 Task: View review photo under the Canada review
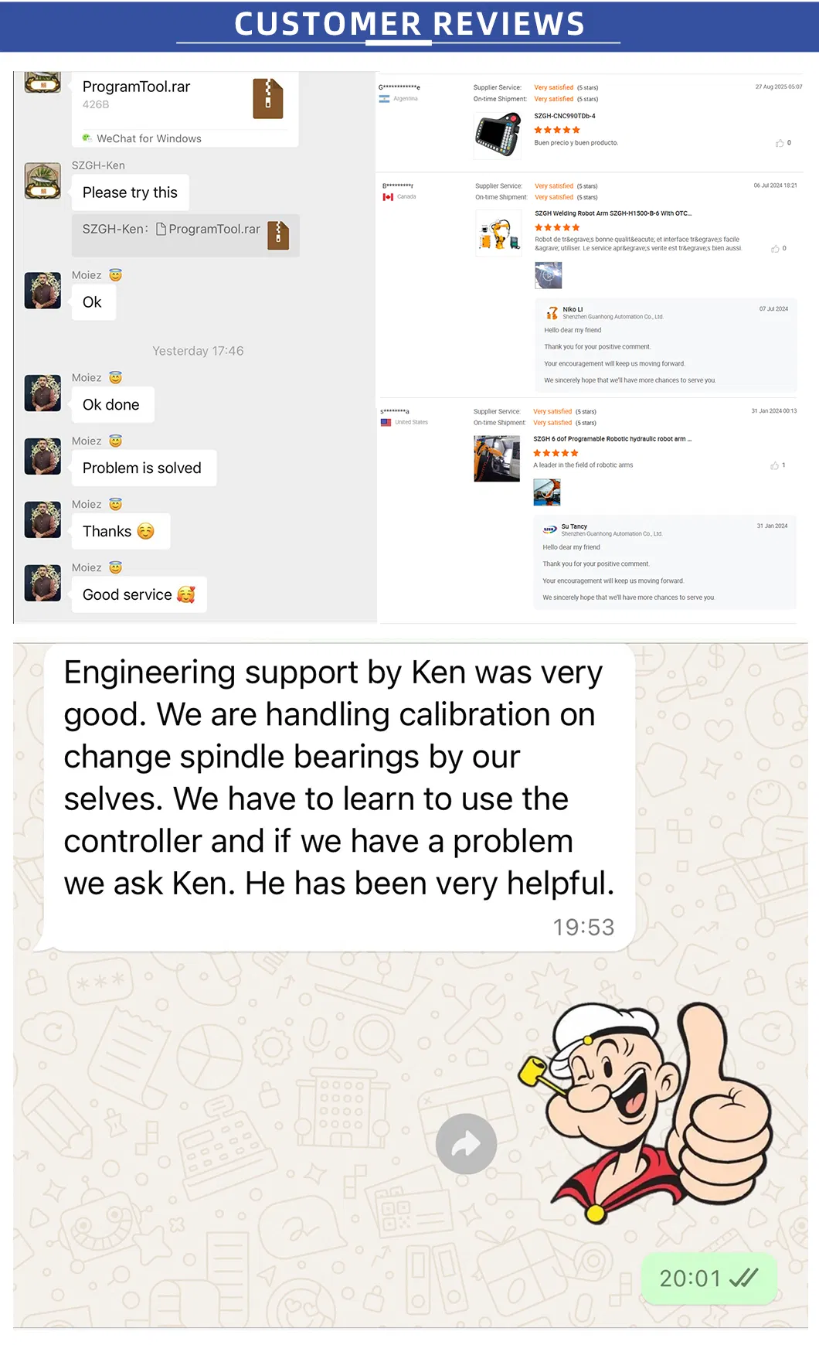549,275
